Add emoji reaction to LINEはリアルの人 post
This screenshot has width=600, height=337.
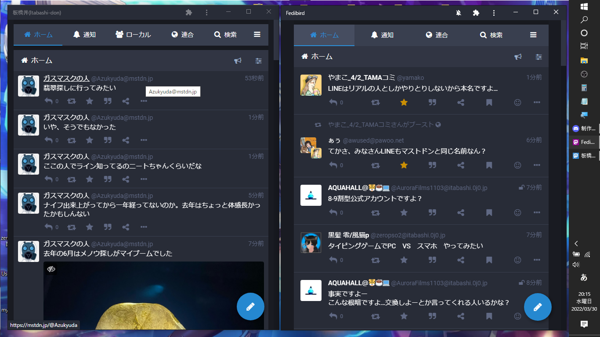[517, 102]
